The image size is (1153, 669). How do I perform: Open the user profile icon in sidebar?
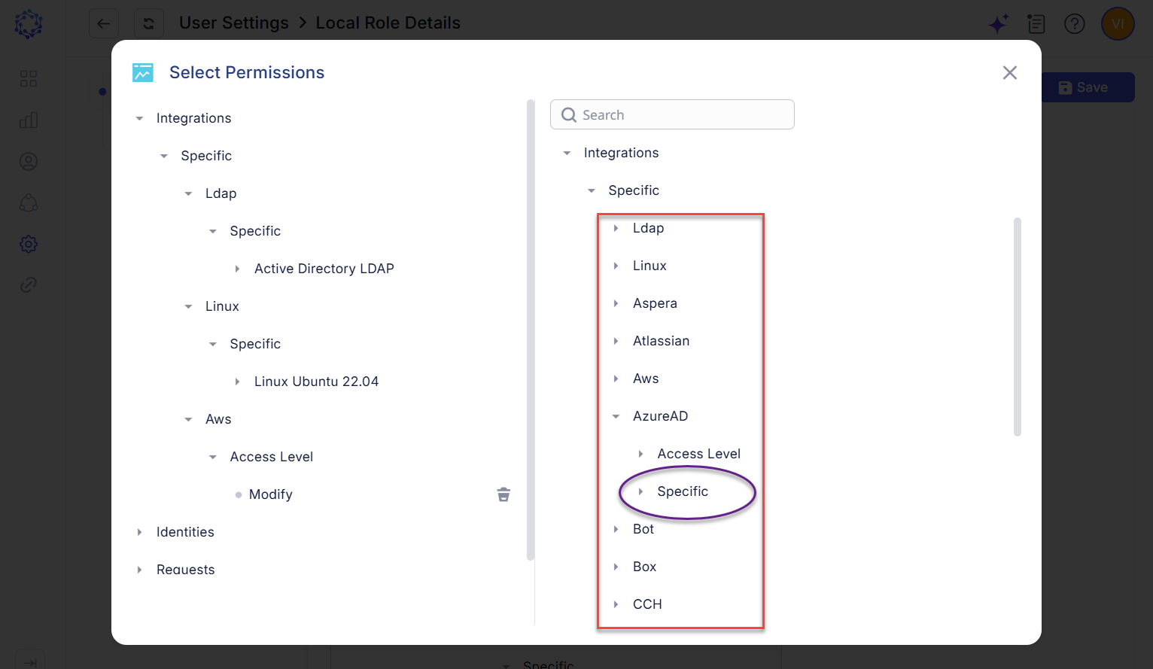pyautogui.click(x=29, y=162)
